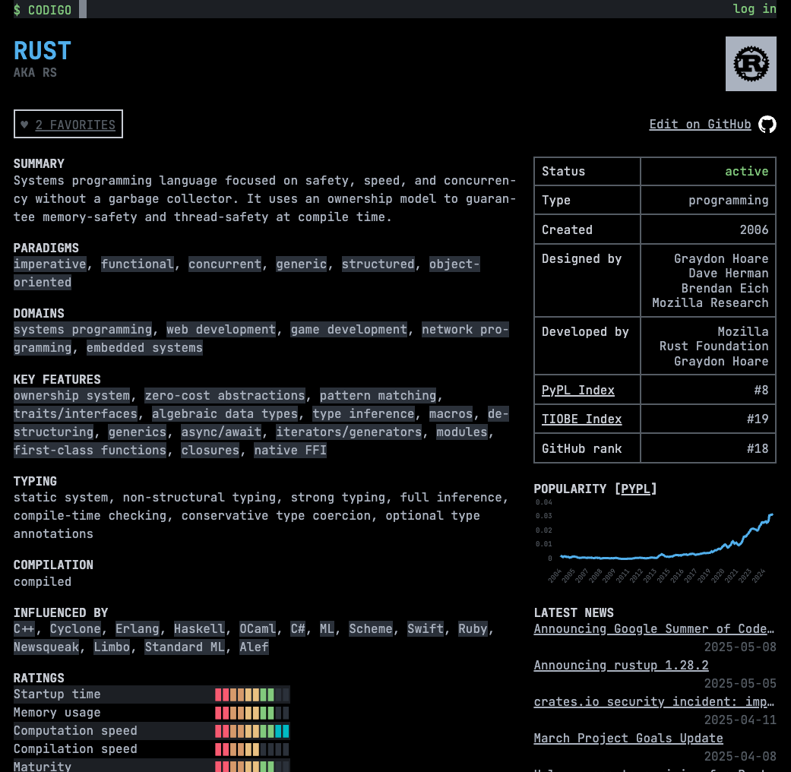Viewport: 791px width, 772px height.
Task: Open the OCaml influence tag
Action: (x=258, y=628)
